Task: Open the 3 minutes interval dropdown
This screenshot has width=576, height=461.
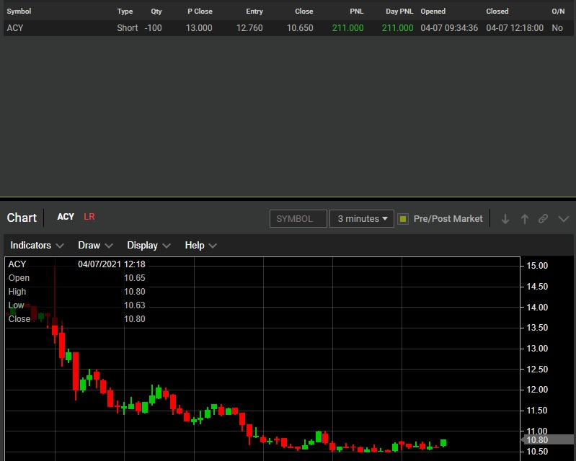Action: pyautogui.click(x=362, y=219)
